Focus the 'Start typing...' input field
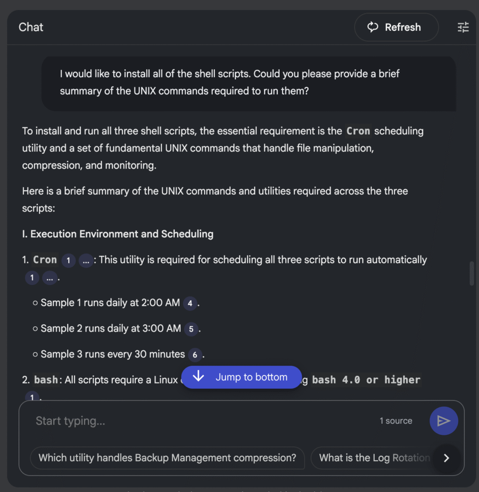Image resolution: width=479 pixels, height=492 pixels. 202,421
